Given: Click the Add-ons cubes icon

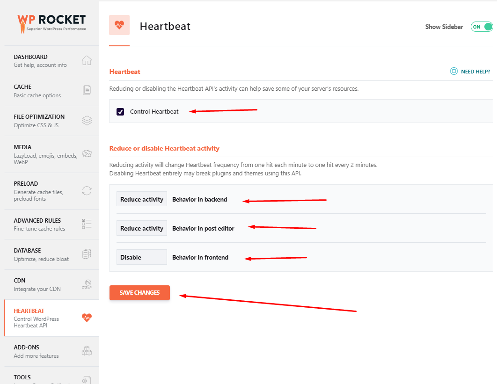Looking at the screenshot, I should 87,351.
